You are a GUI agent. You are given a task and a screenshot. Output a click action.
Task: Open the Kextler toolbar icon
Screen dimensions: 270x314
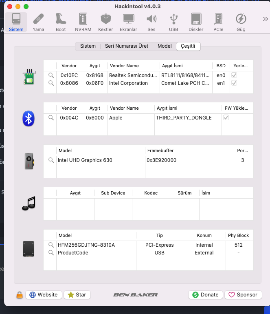[x=105, y=22]
